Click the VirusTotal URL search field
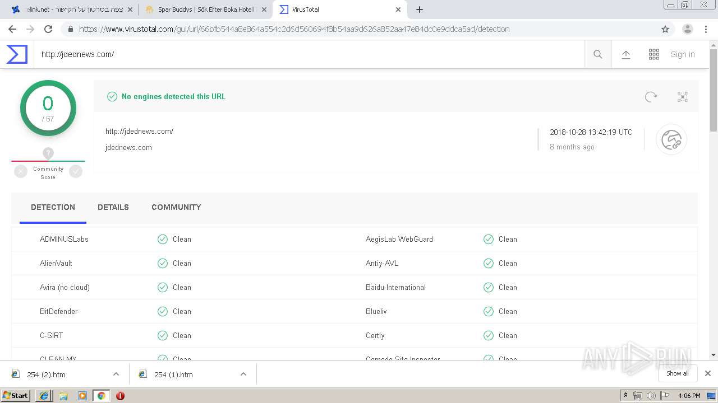The height and width of the screenshot is (403, 718). click(309, 54)
